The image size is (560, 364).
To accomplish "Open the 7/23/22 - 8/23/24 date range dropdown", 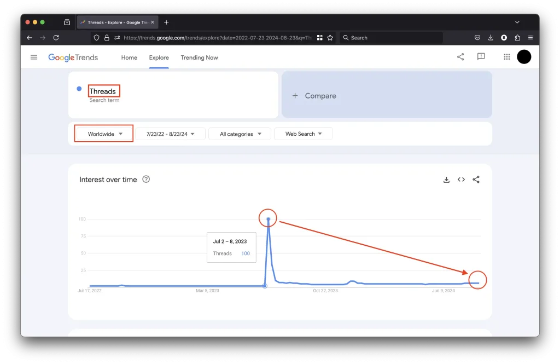I will click(171, 134).
